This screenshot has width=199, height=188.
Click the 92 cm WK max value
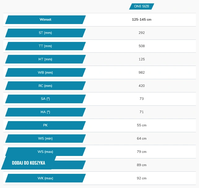point(141,178)
